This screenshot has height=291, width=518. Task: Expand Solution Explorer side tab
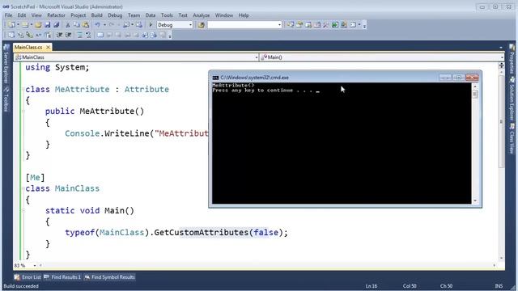pyautogui.click(x=512, y=99)
